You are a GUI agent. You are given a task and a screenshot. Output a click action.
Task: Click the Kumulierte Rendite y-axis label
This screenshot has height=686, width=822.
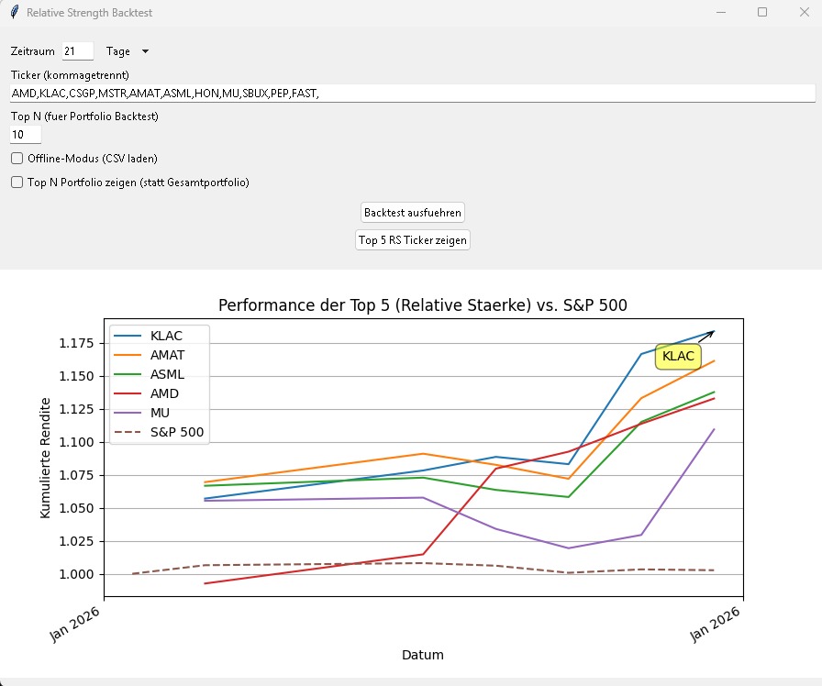pos(45,458)
